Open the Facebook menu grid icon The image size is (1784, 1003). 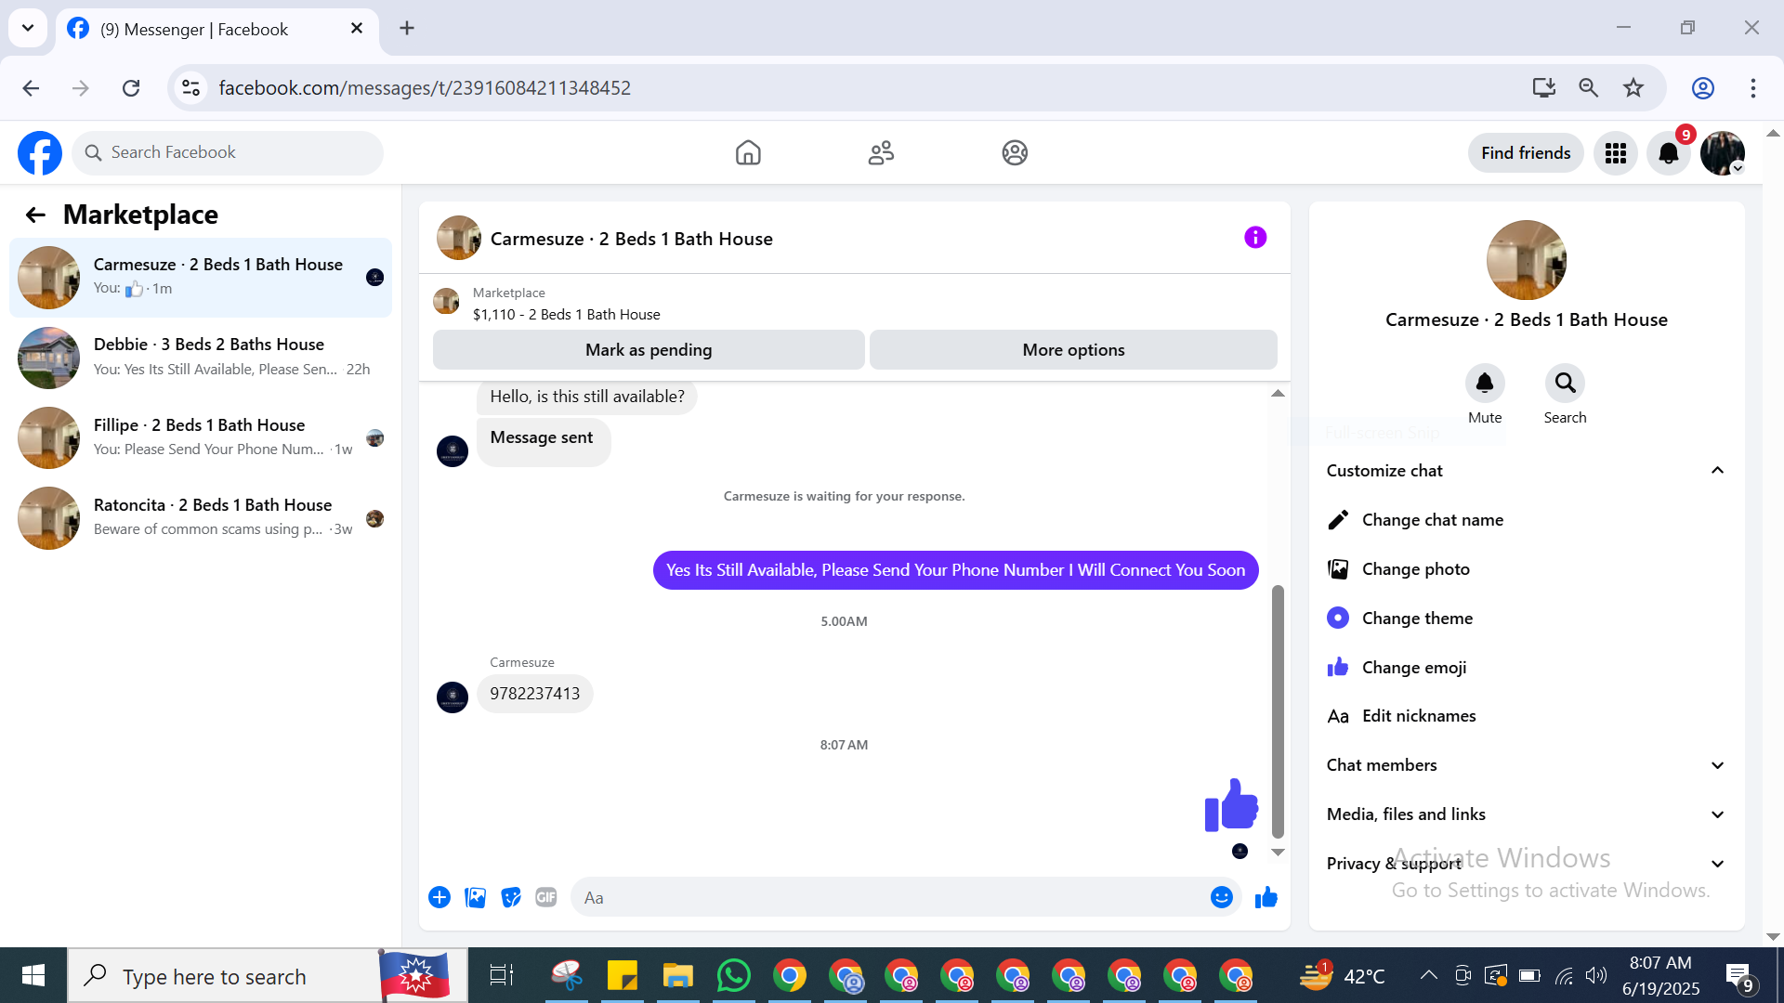(1616, 153)
